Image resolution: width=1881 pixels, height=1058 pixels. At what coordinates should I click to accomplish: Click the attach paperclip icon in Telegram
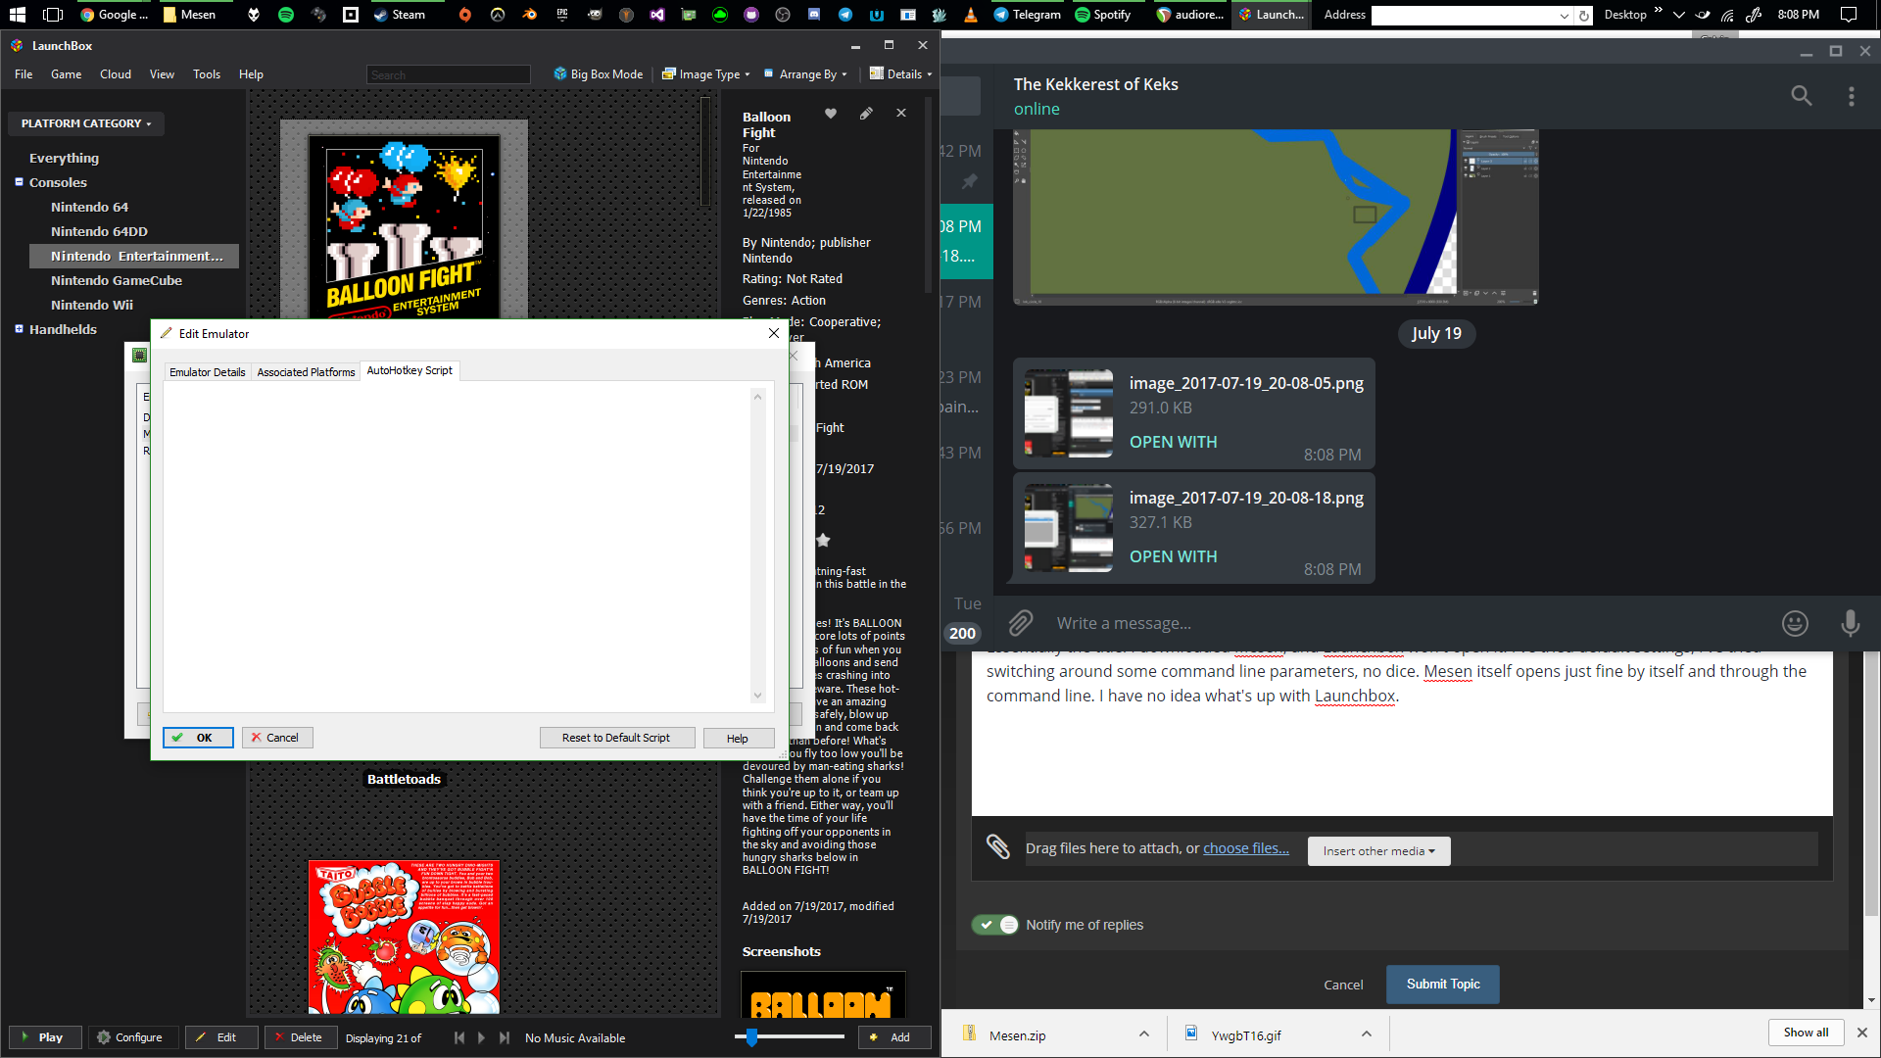click(1021, 623)
